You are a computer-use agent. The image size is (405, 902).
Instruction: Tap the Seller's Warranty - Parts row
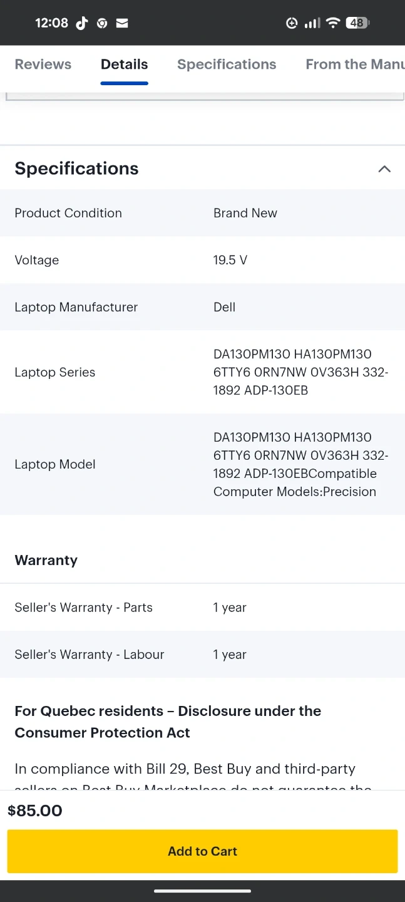click(202, 607)
